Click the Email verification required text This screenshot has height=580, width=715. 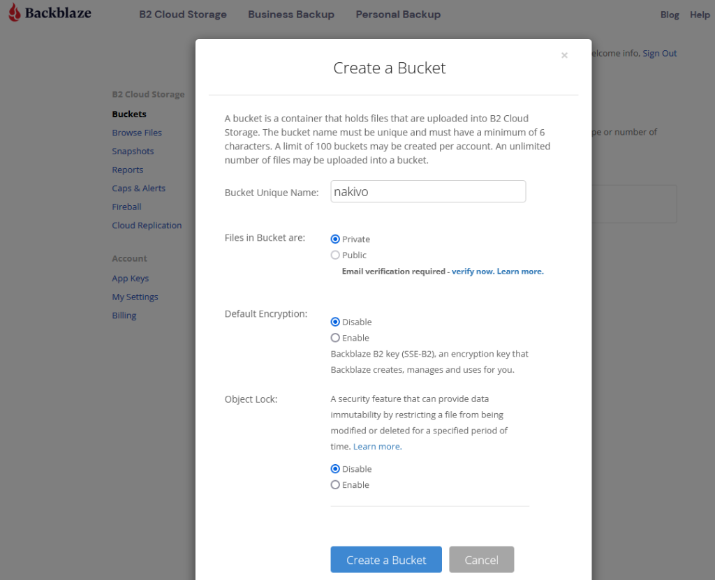coord(394,272)
